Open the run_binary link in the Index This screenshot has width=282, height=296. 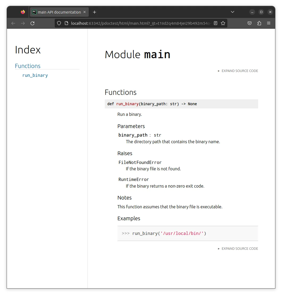click(x=35, y=75)
